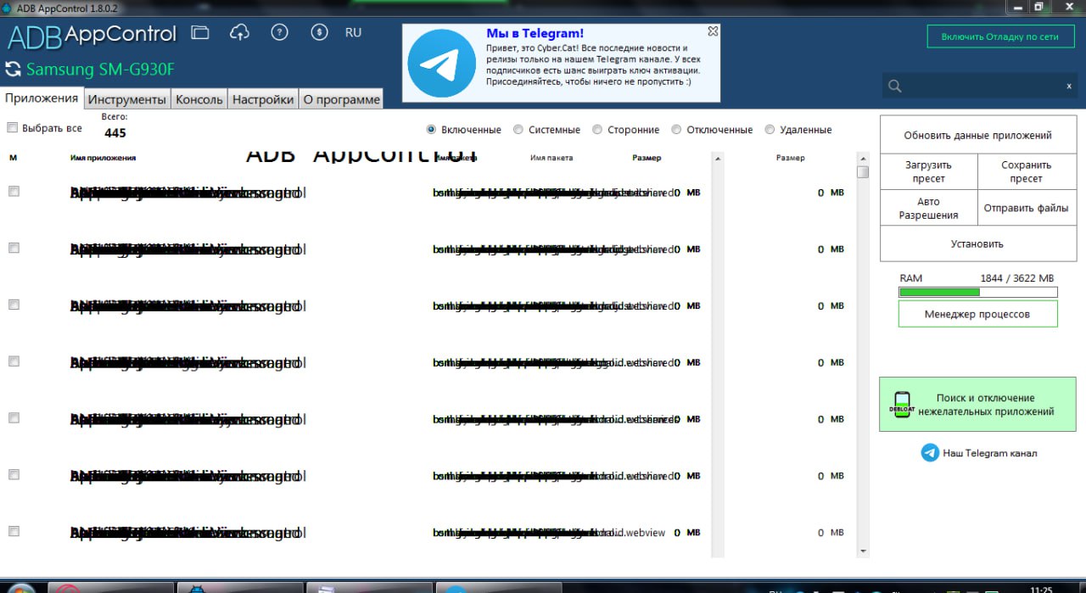1086x593 pixels.
Task: Tick the Выбрать все checkbox
Action: (12, 128)
